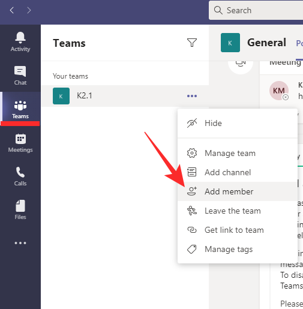Click the Your teams label

tap(70, 76)
